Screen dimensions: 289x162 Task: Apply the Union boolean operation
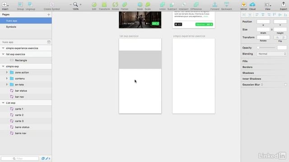(163, 4)
